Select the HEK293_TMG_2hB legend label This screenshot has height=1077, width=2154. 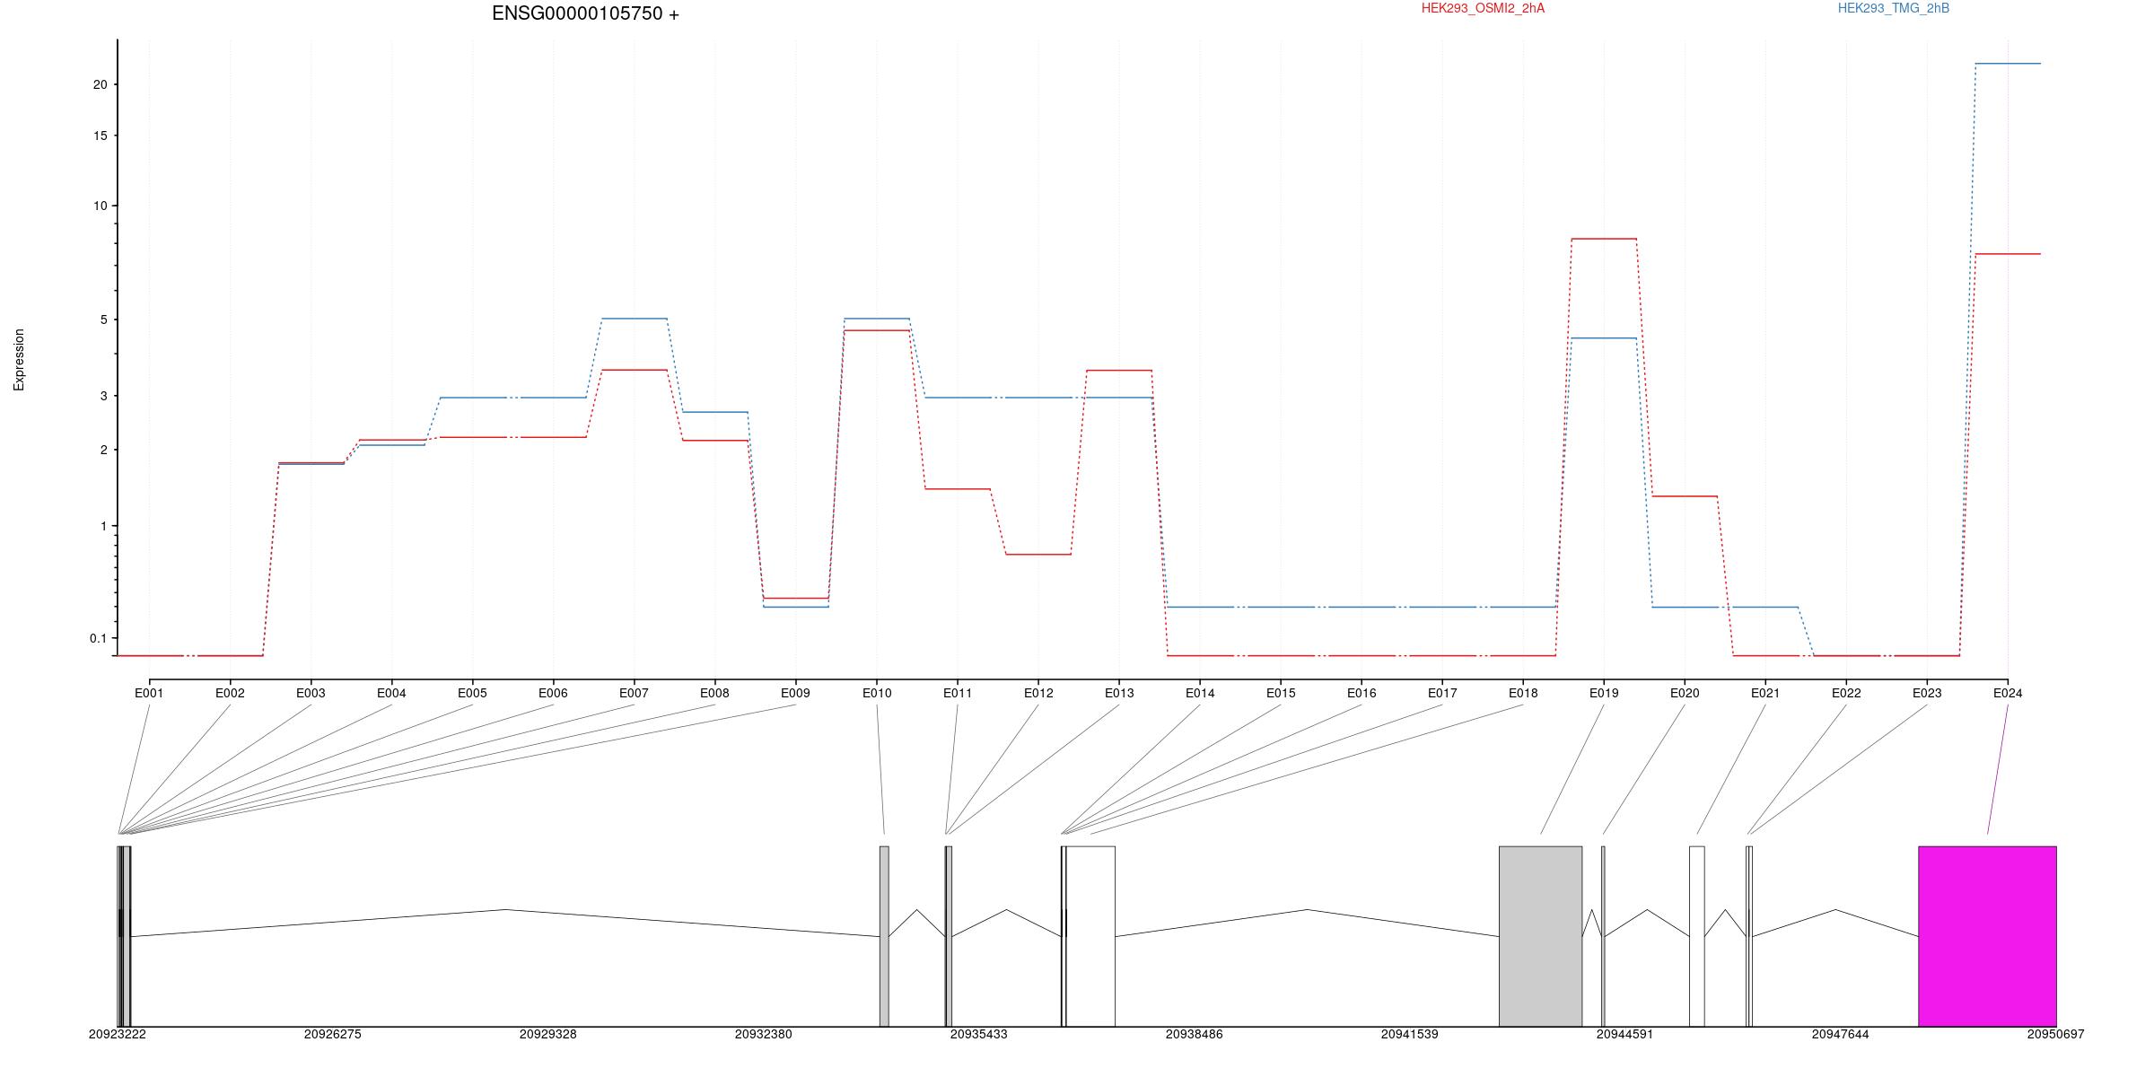(x=1894, y=8)
